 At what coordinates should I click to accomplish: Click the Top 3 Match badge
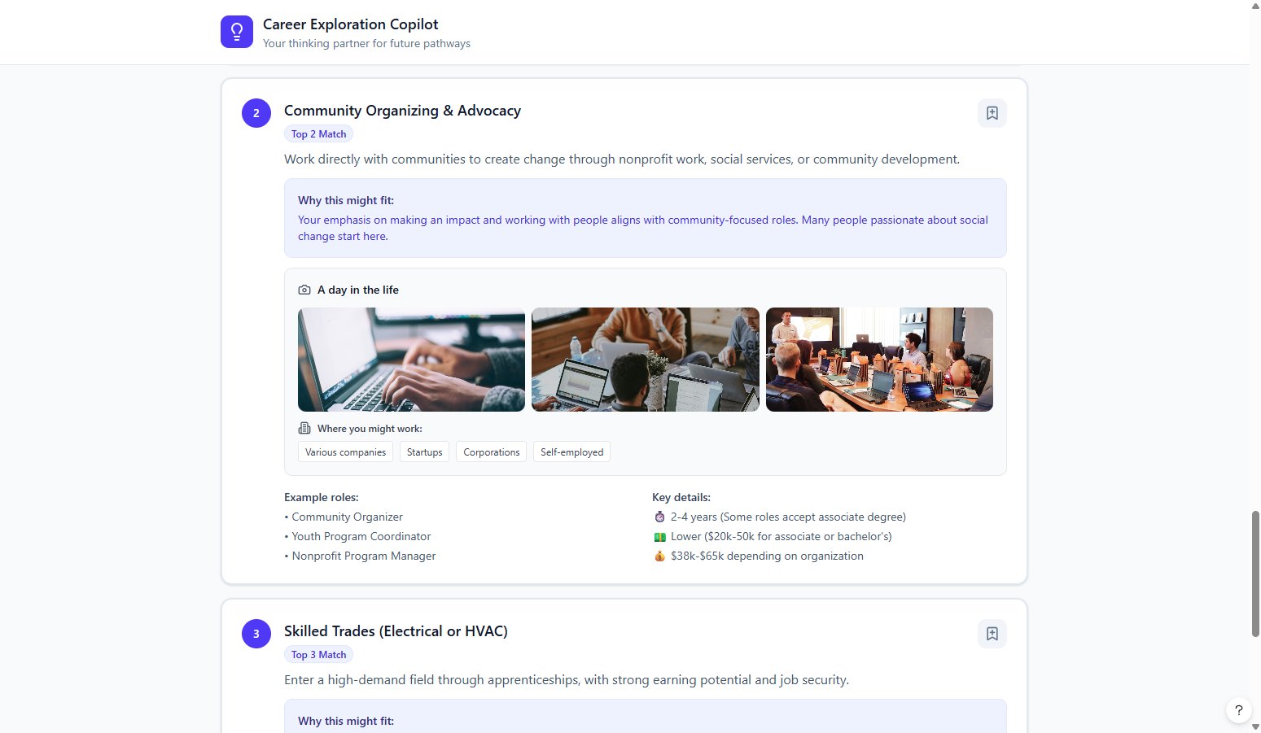(x=318, y=655)
